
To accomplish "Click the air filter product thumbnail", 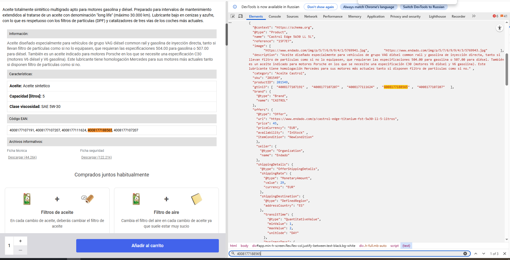I will click(x=196, y=199).
